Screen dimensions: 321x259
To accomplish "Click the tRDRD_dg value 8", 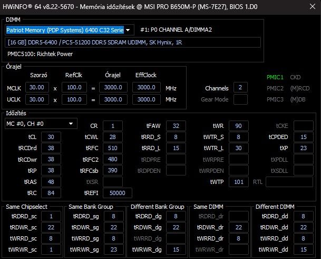I will pos(176,216).
